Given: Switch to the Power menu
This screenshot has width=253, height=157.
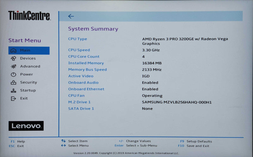Looking at the screenshot, I should coord(27,74).
